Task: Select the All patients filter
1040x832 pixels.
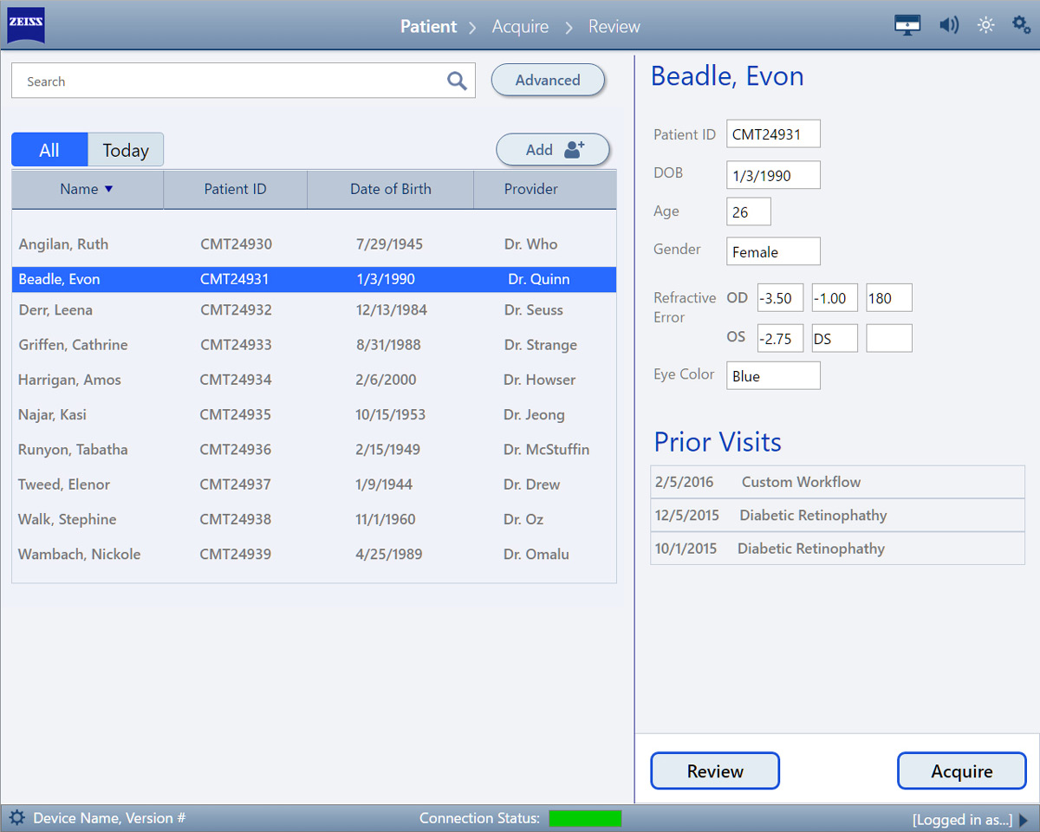Action: click(49, 150)
